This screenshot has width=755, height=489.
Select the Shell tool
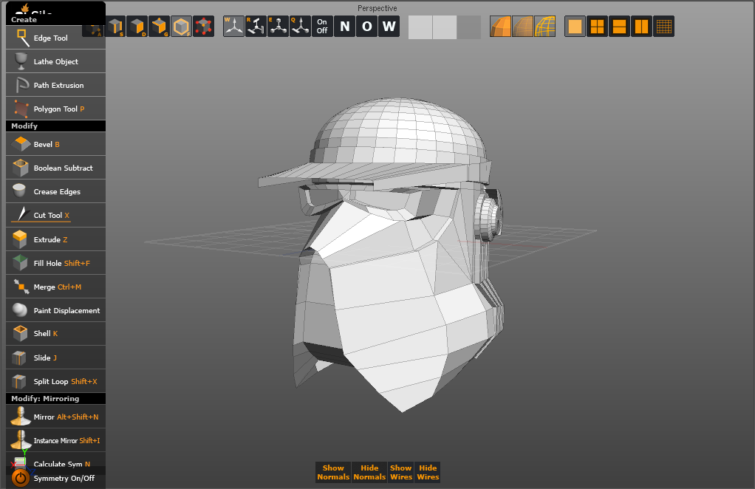(x=55, y=334)
